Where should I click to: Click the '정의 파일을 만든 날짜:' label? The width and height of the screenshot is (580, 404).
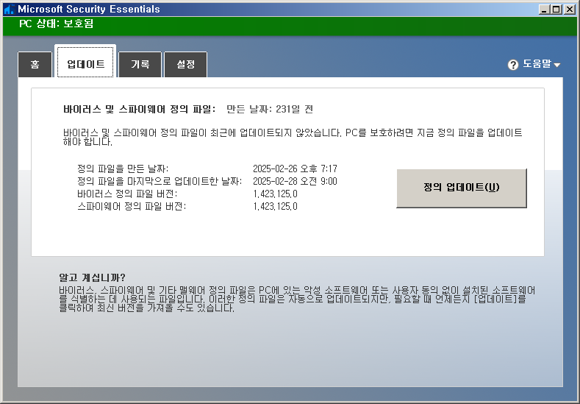click(x=123, y=169)
